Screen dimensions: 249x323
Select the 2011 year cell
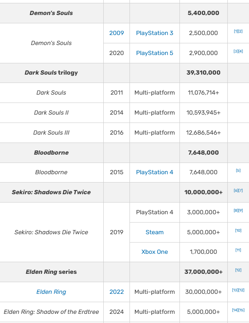click(x=117, y=93)
